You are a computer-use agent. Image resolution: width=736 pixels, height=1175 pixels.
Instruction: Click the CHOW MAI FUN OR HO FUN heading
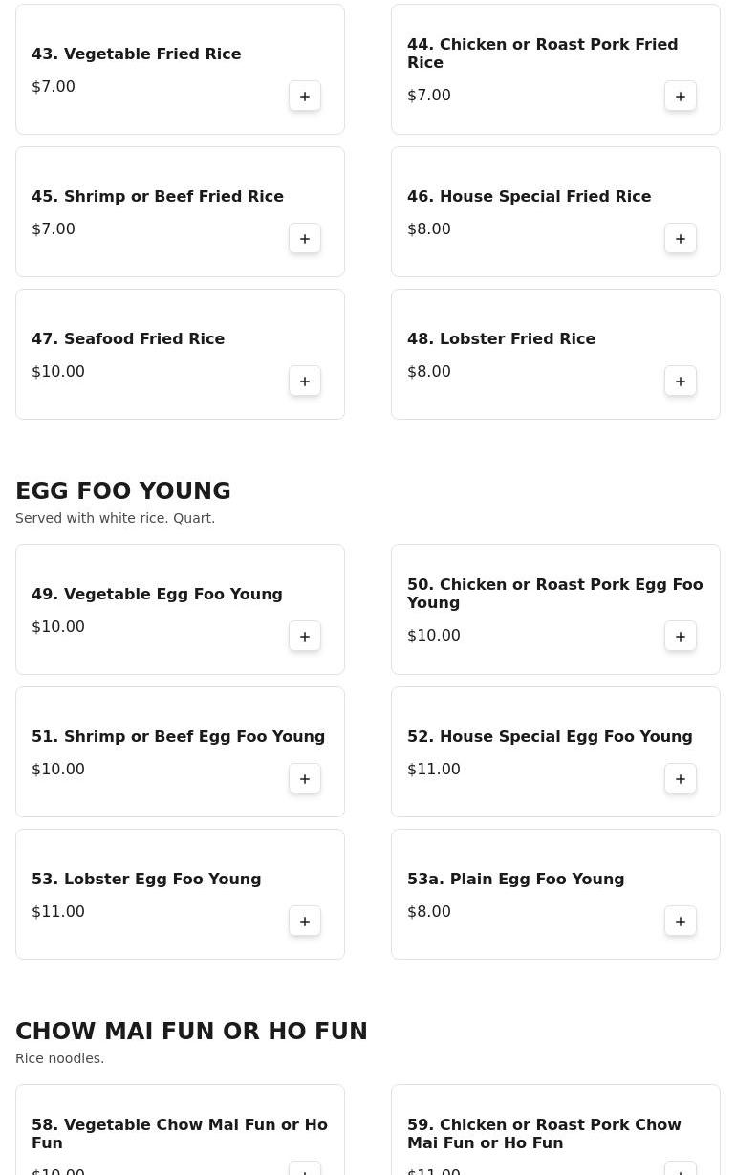point(191,1031)
